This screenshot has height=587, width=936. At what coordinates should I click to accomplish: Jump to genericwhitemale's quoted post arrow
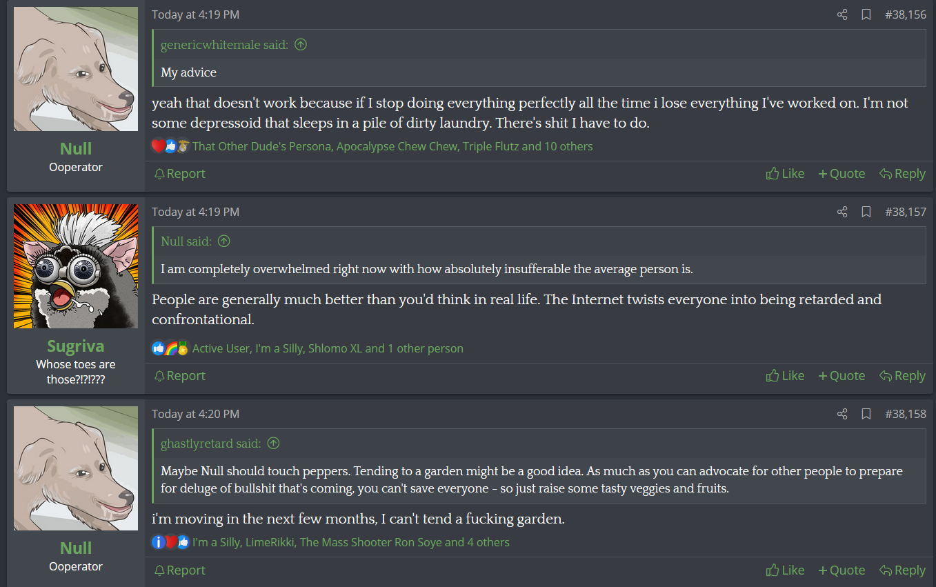(301, 45)
